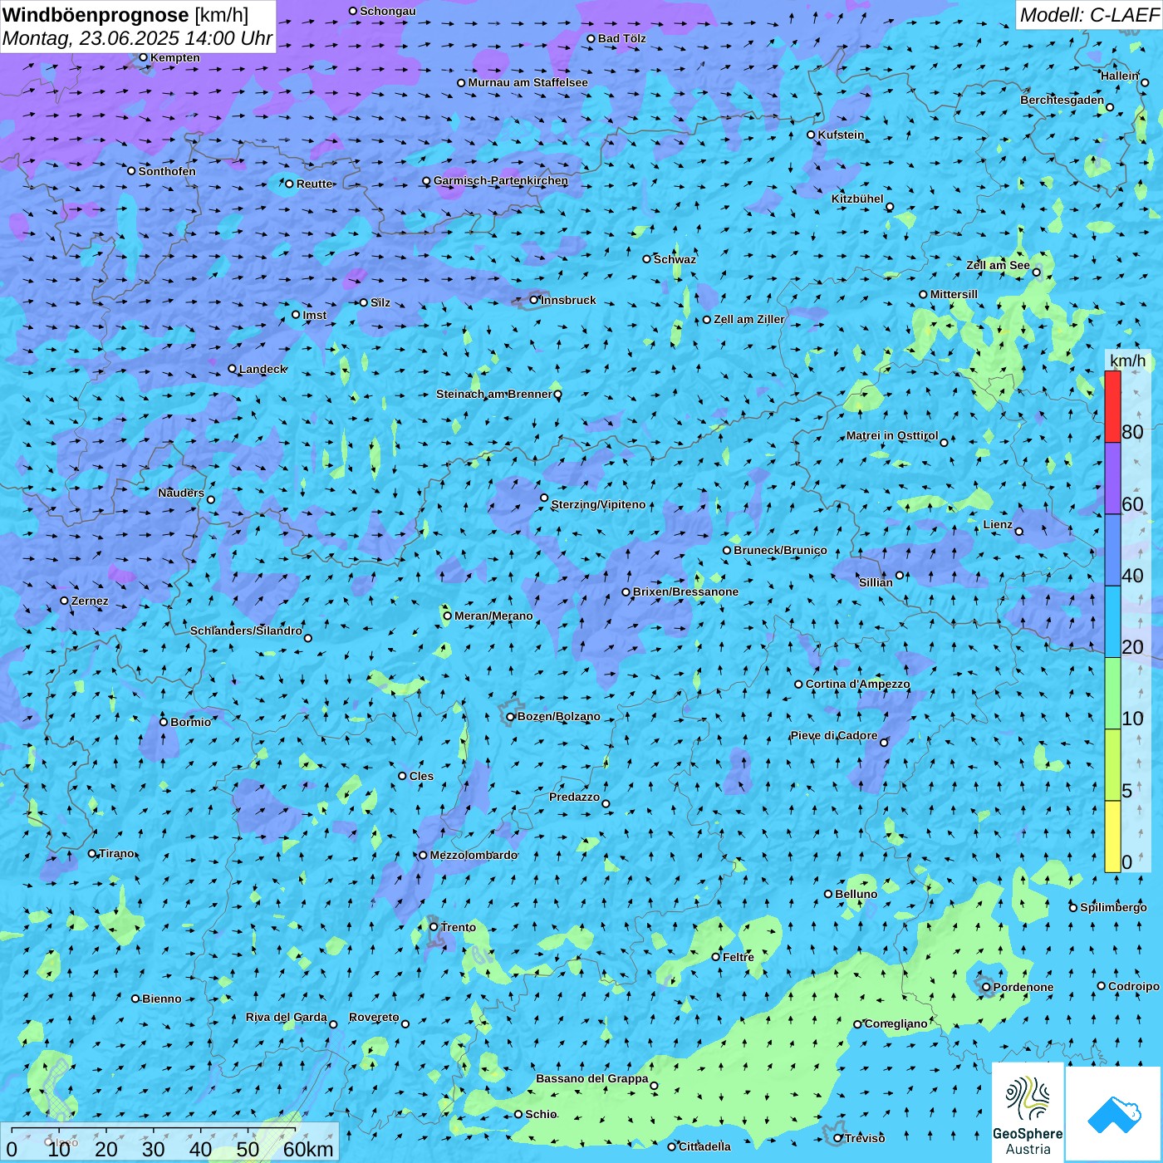Click the Sterzing/Vipiteno label
The image size is (1163, 1163).
pyautogui.click(x=598, y=504)
